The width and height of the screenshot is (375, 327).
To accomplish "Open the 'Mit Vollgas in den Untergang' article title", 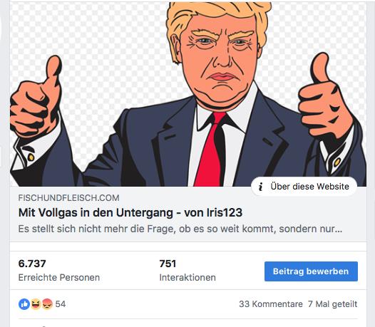I will [x=130, y=213].
